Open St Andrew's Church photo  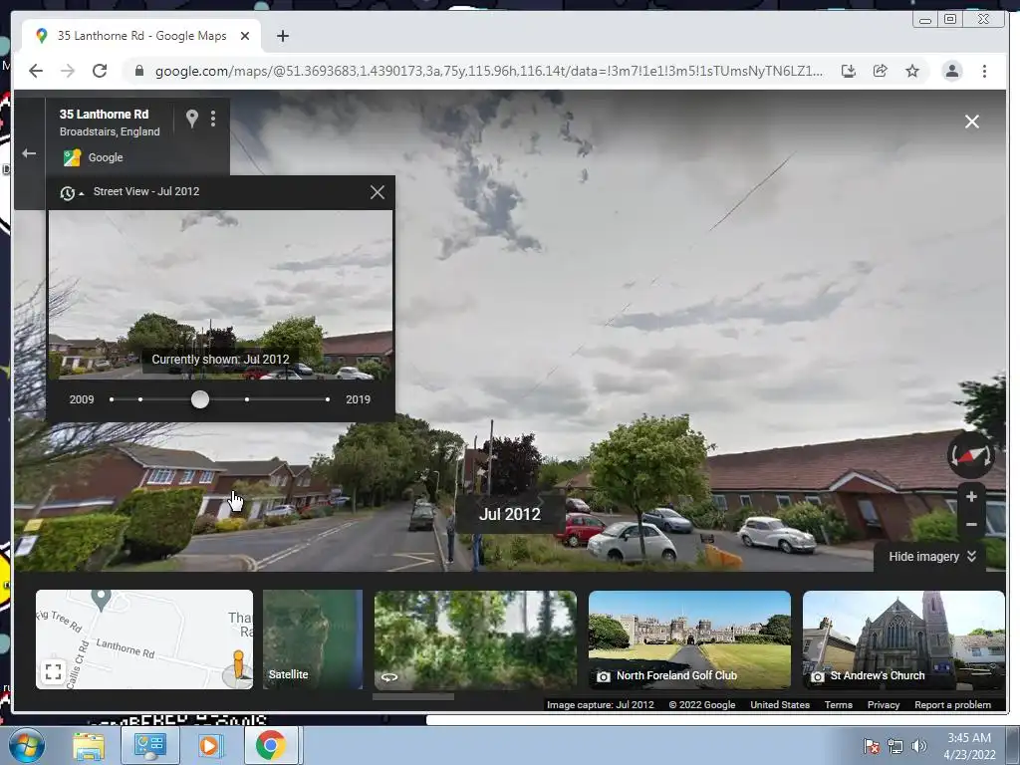coord(903,638)
